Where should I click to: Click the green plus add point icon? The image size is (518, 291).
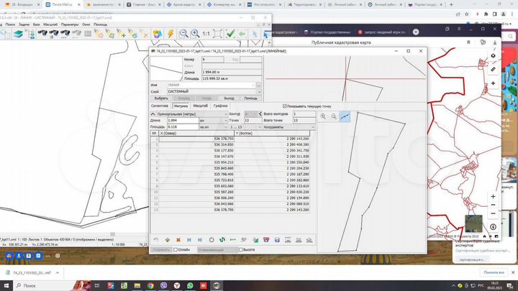click(168, 240)
